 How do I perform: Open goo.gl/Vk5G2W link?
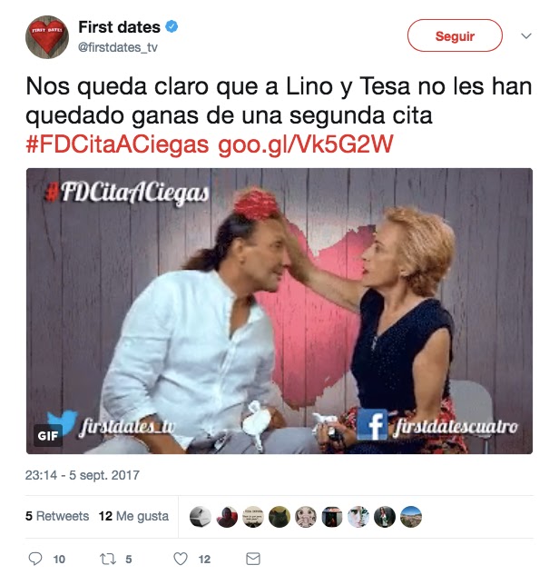coord(306,144)
